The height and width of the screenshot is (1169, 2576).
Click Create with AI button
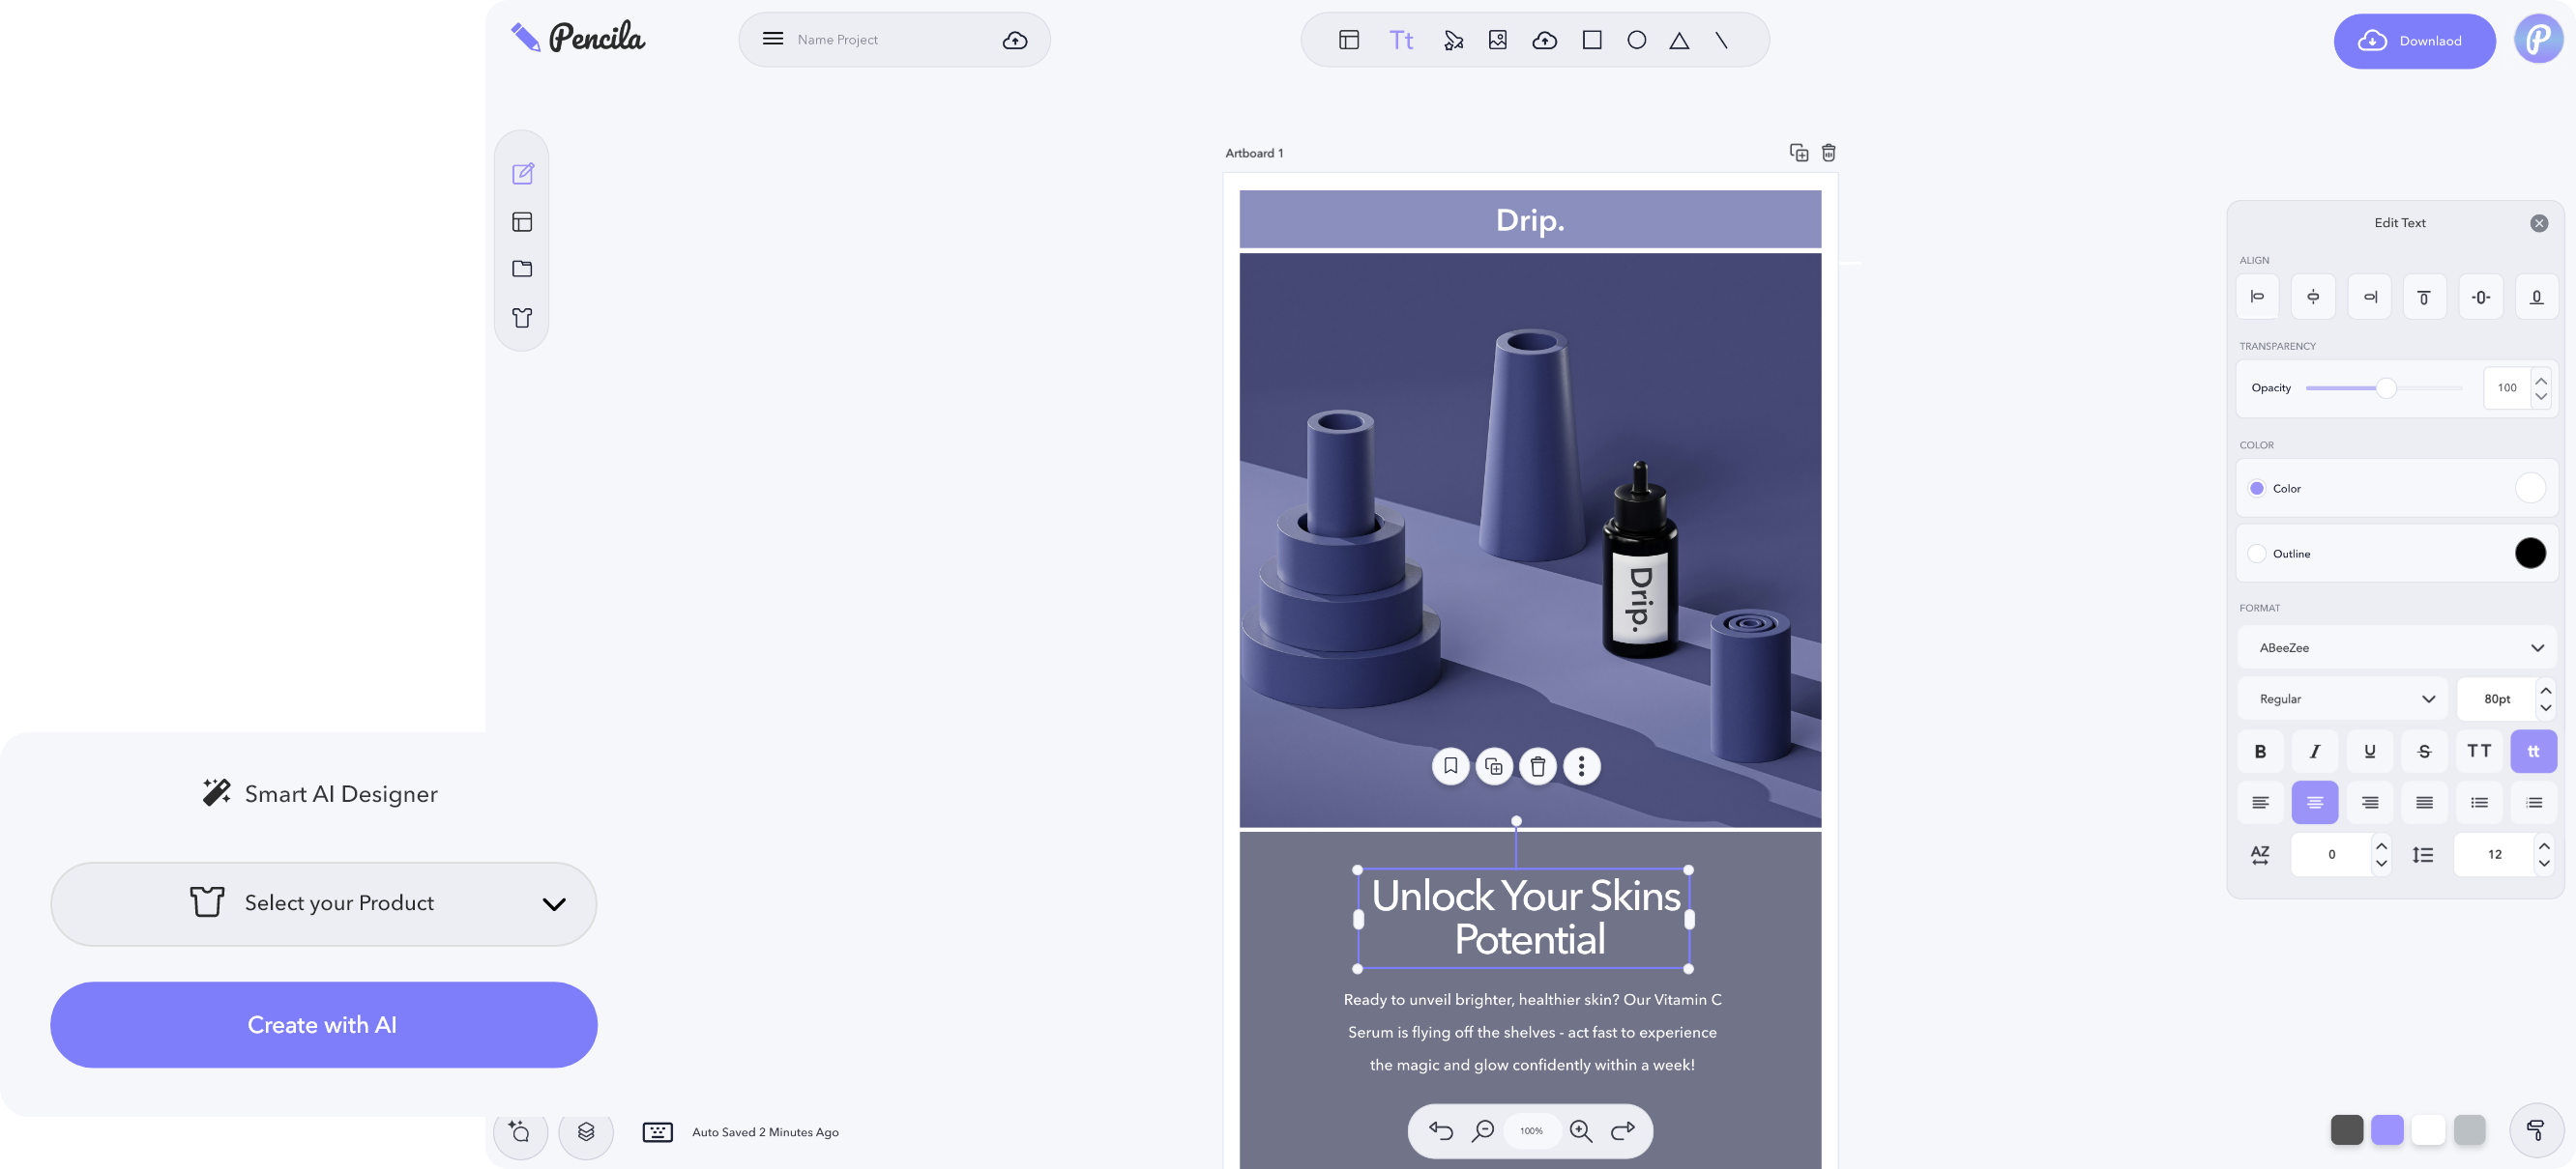click(x=324, y=1024)
